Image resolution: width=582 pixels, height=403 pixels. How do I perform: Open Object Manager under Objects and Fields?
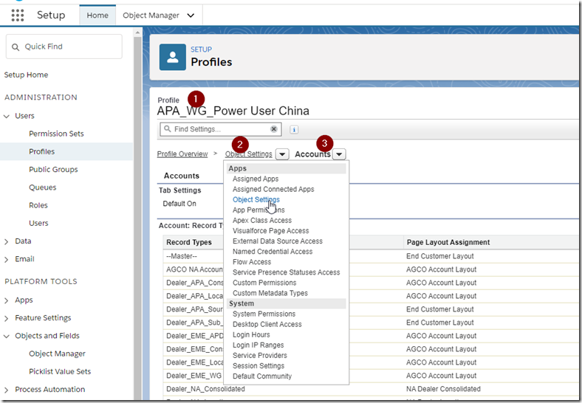pos(57,354)
